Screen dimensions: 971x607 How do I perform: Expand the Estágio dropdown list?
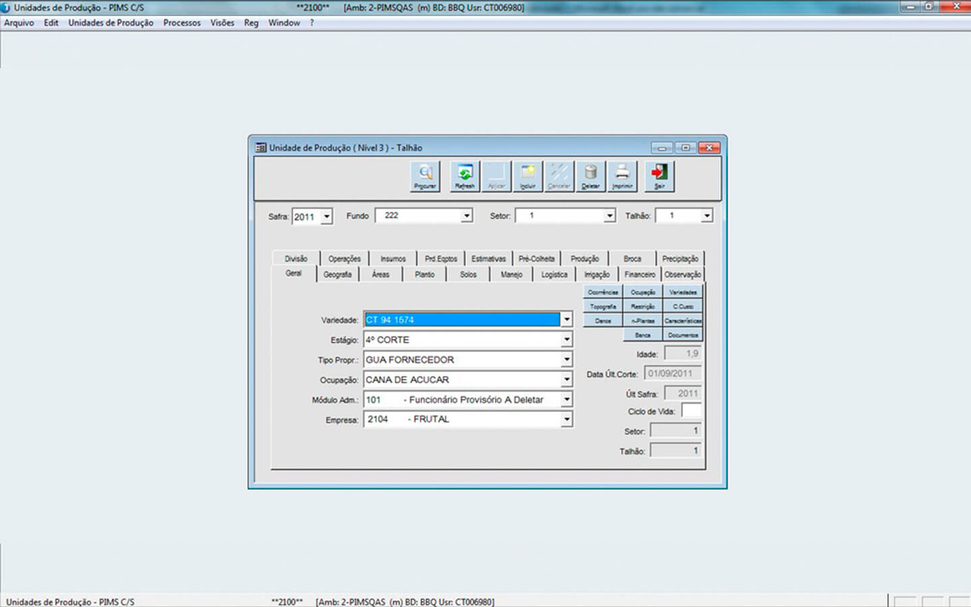566,340
